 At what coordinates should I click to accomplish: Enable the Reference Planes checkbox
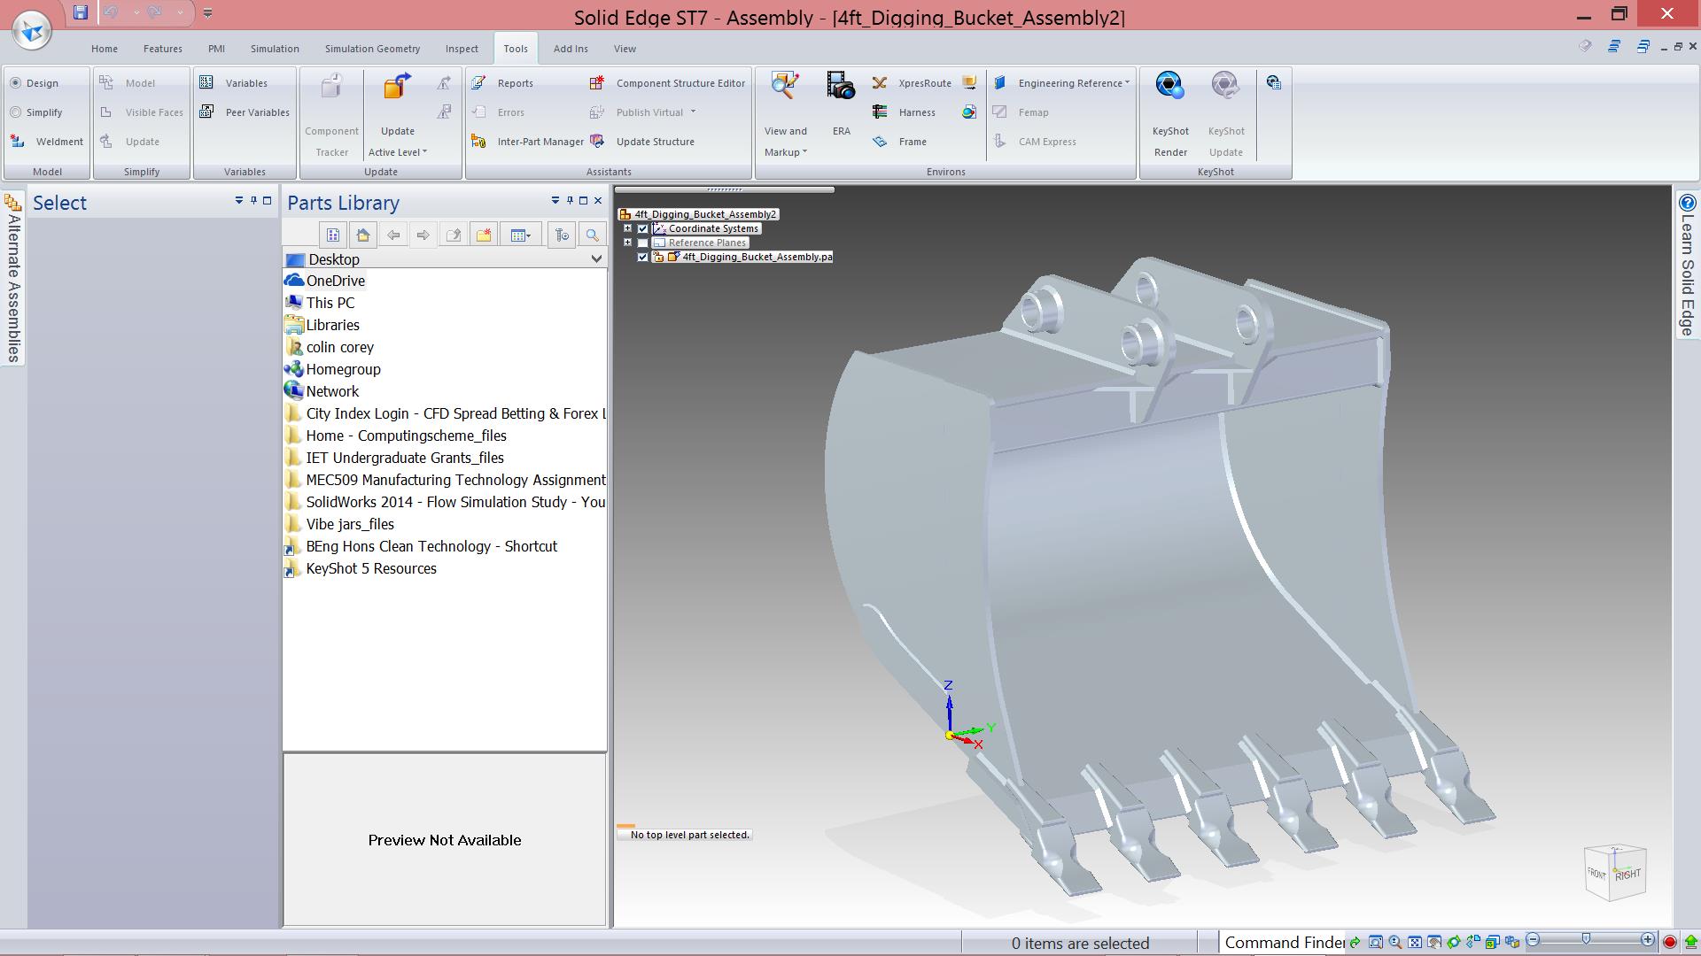click(x=643, y=243)
